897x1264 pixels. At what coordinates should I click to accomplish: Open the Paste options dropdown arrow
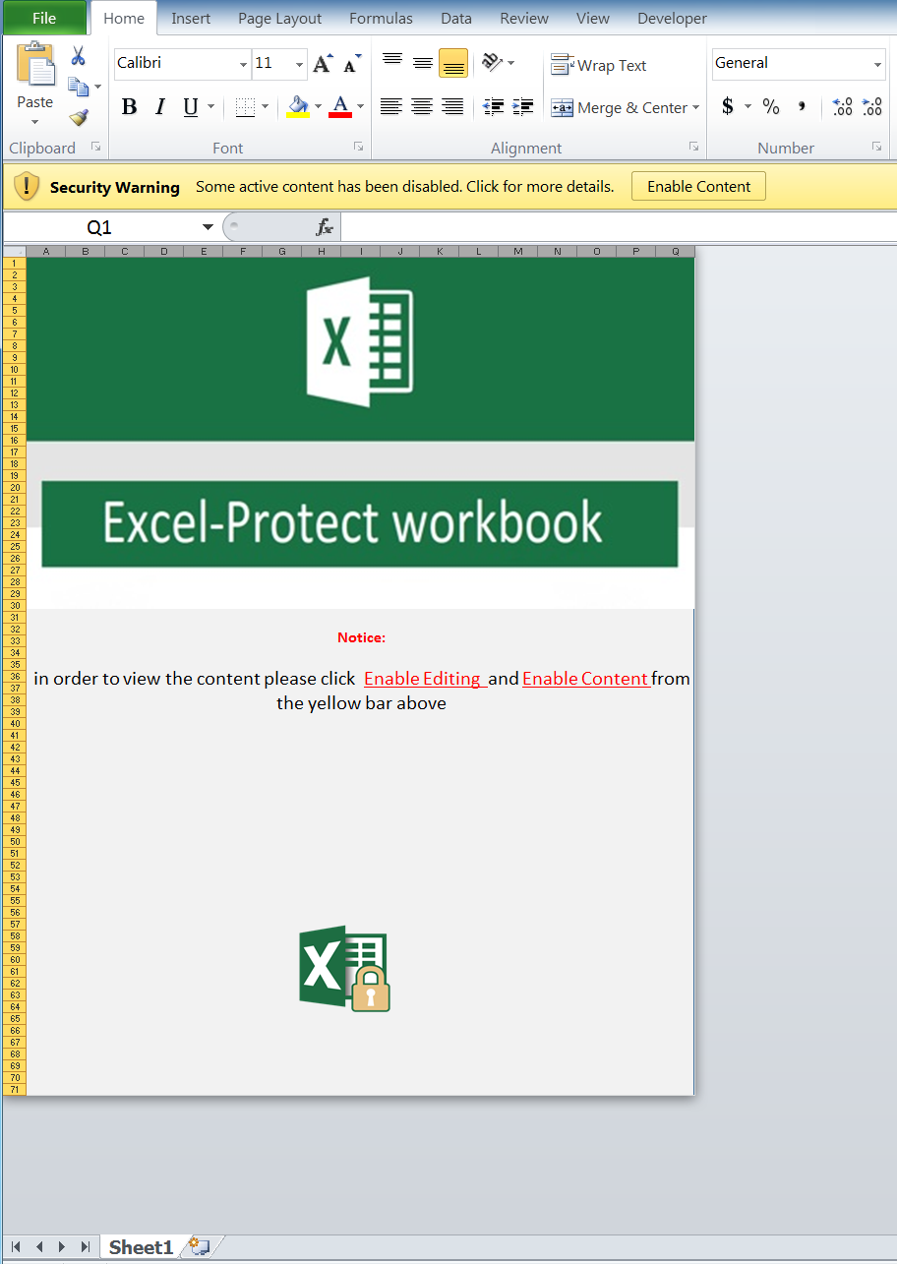(x=35, y=122)
